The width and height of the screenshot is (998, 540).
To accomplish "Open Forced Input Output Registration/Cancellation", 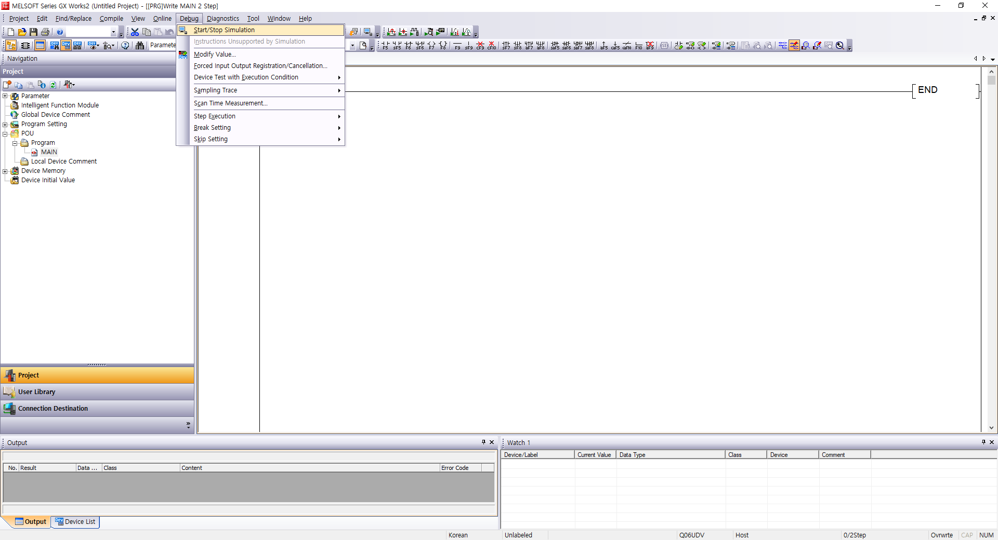I will tap(260, 66).
